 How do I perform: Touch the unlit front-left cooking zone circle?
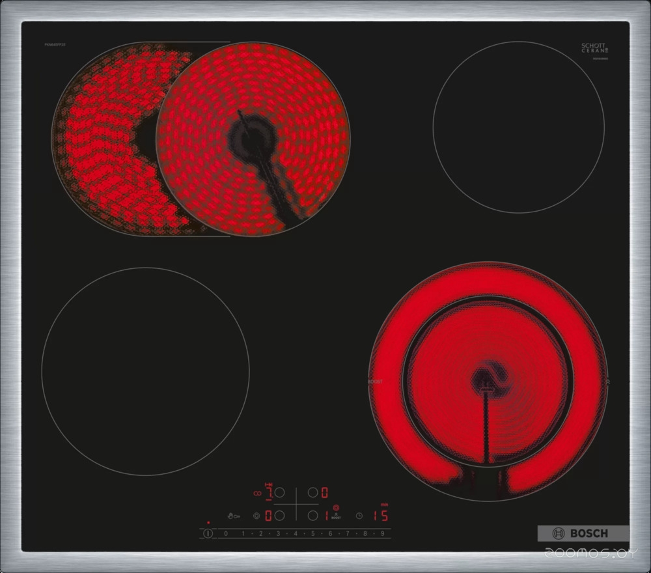click(x=145, y=371)
